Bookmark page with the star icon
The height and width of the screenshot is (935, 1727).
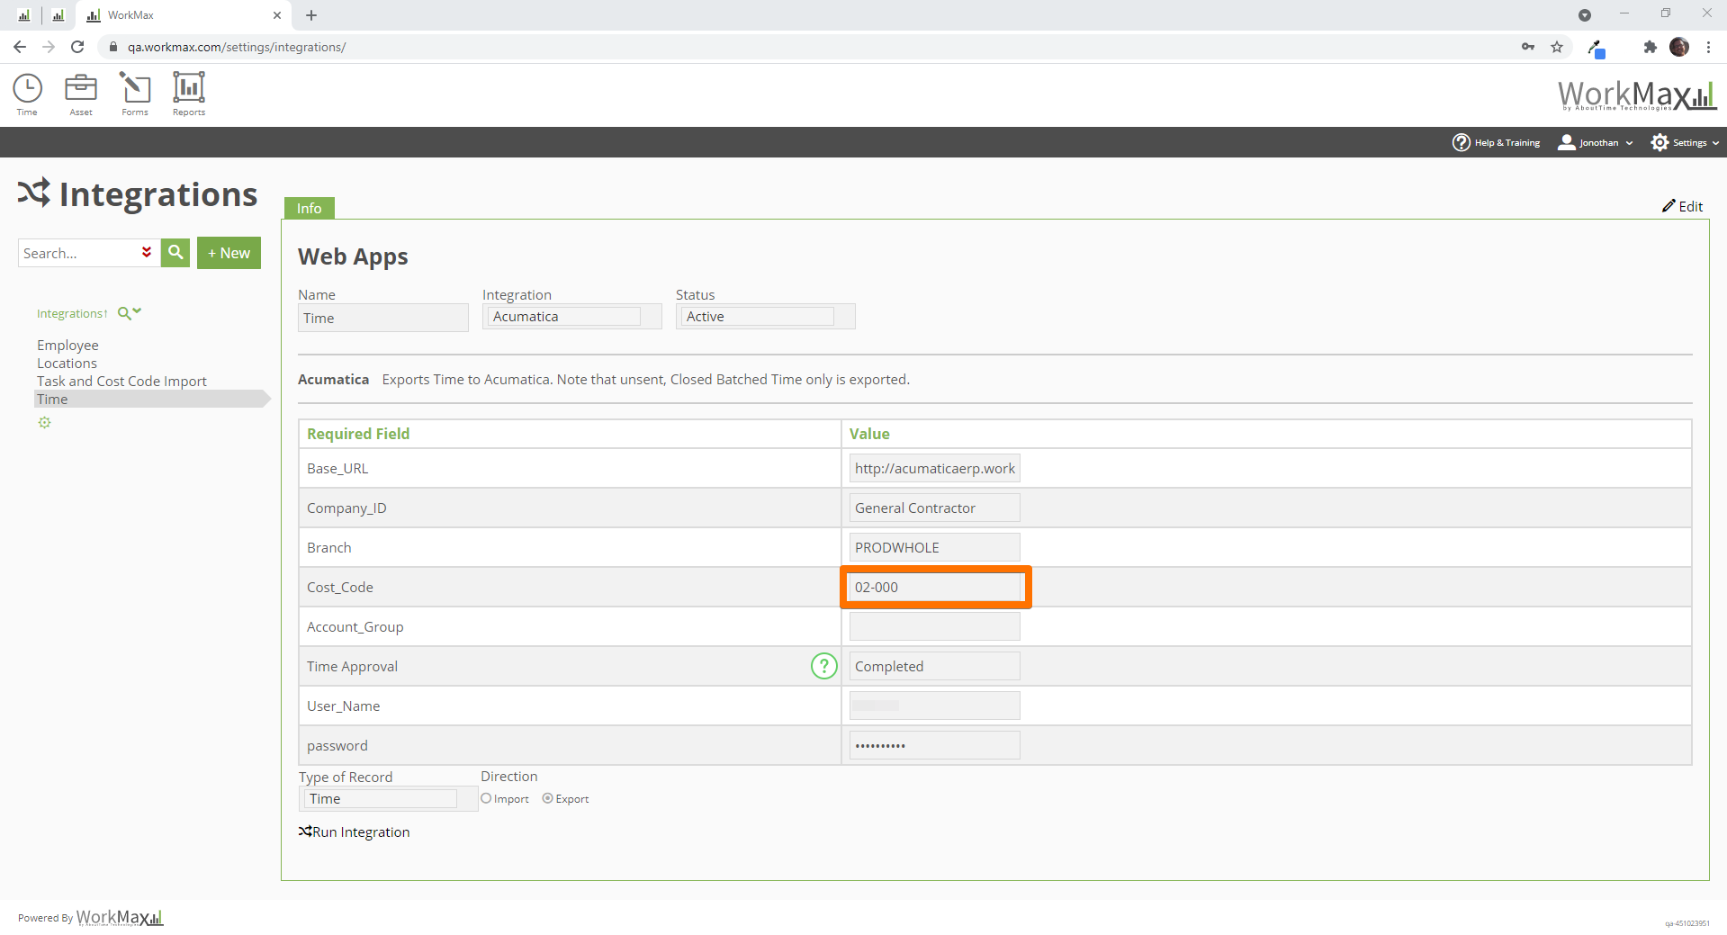point(1557,47)
